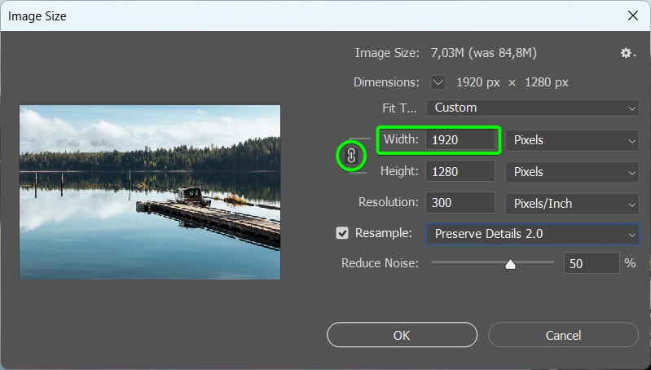Uncheck the Resample checkbox
The width and height of the screenshot is (651, 370).
coord(342,233)
